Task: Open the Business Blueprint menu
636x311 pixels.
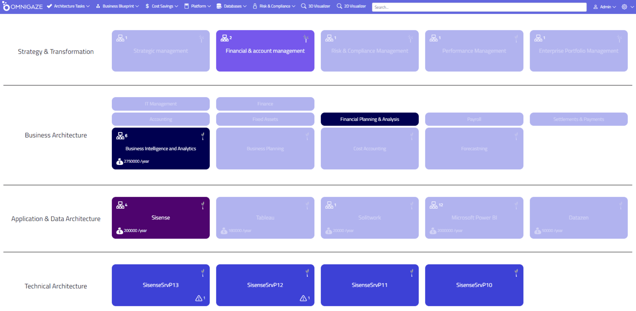Action: [x=118, y=6]
